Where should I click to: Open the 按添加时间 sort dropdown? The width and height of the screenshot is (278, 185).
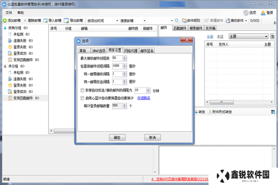pos(117,21)
